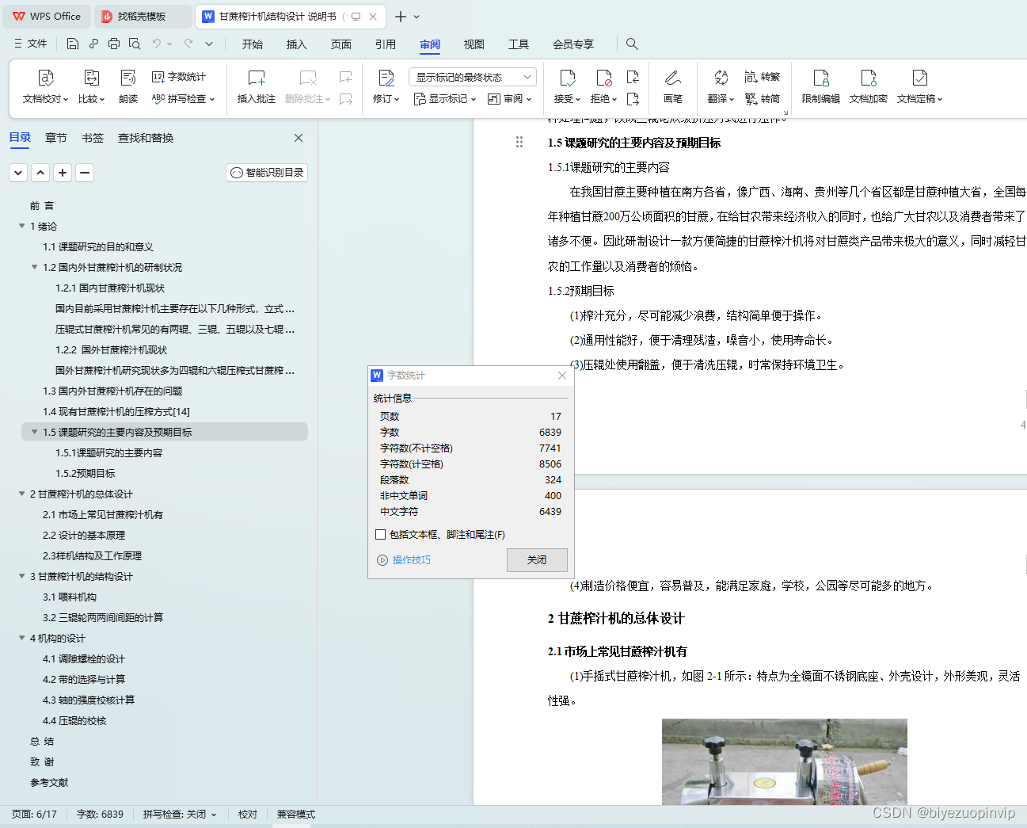Click 关闭 button in word count dialog
Image resolution: width=1027 pixels, height=828 pixels.
point(537,559)
